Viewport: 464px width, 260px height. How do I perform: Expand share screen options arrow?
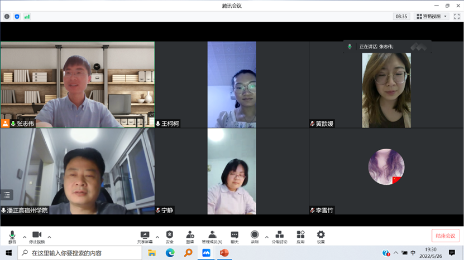tap(157, 237)
